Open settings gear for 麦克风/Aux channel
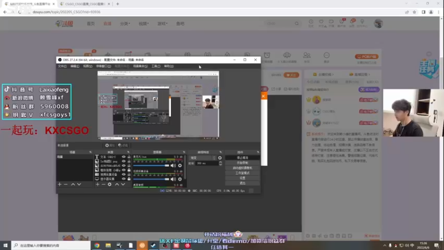444x250 pixels. tap(180, 166)
